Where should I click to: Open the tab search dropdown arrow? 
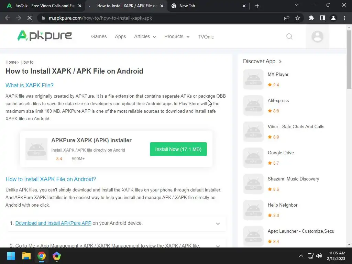(x=297, y=5)
